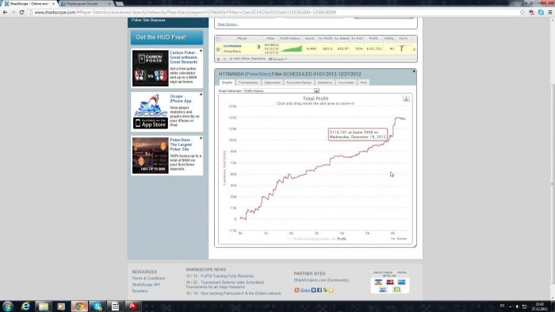Screen dimensions: 555x312
Task: Open the SharkScopers.com (Community) link
Action: click(x=321, y=280)
